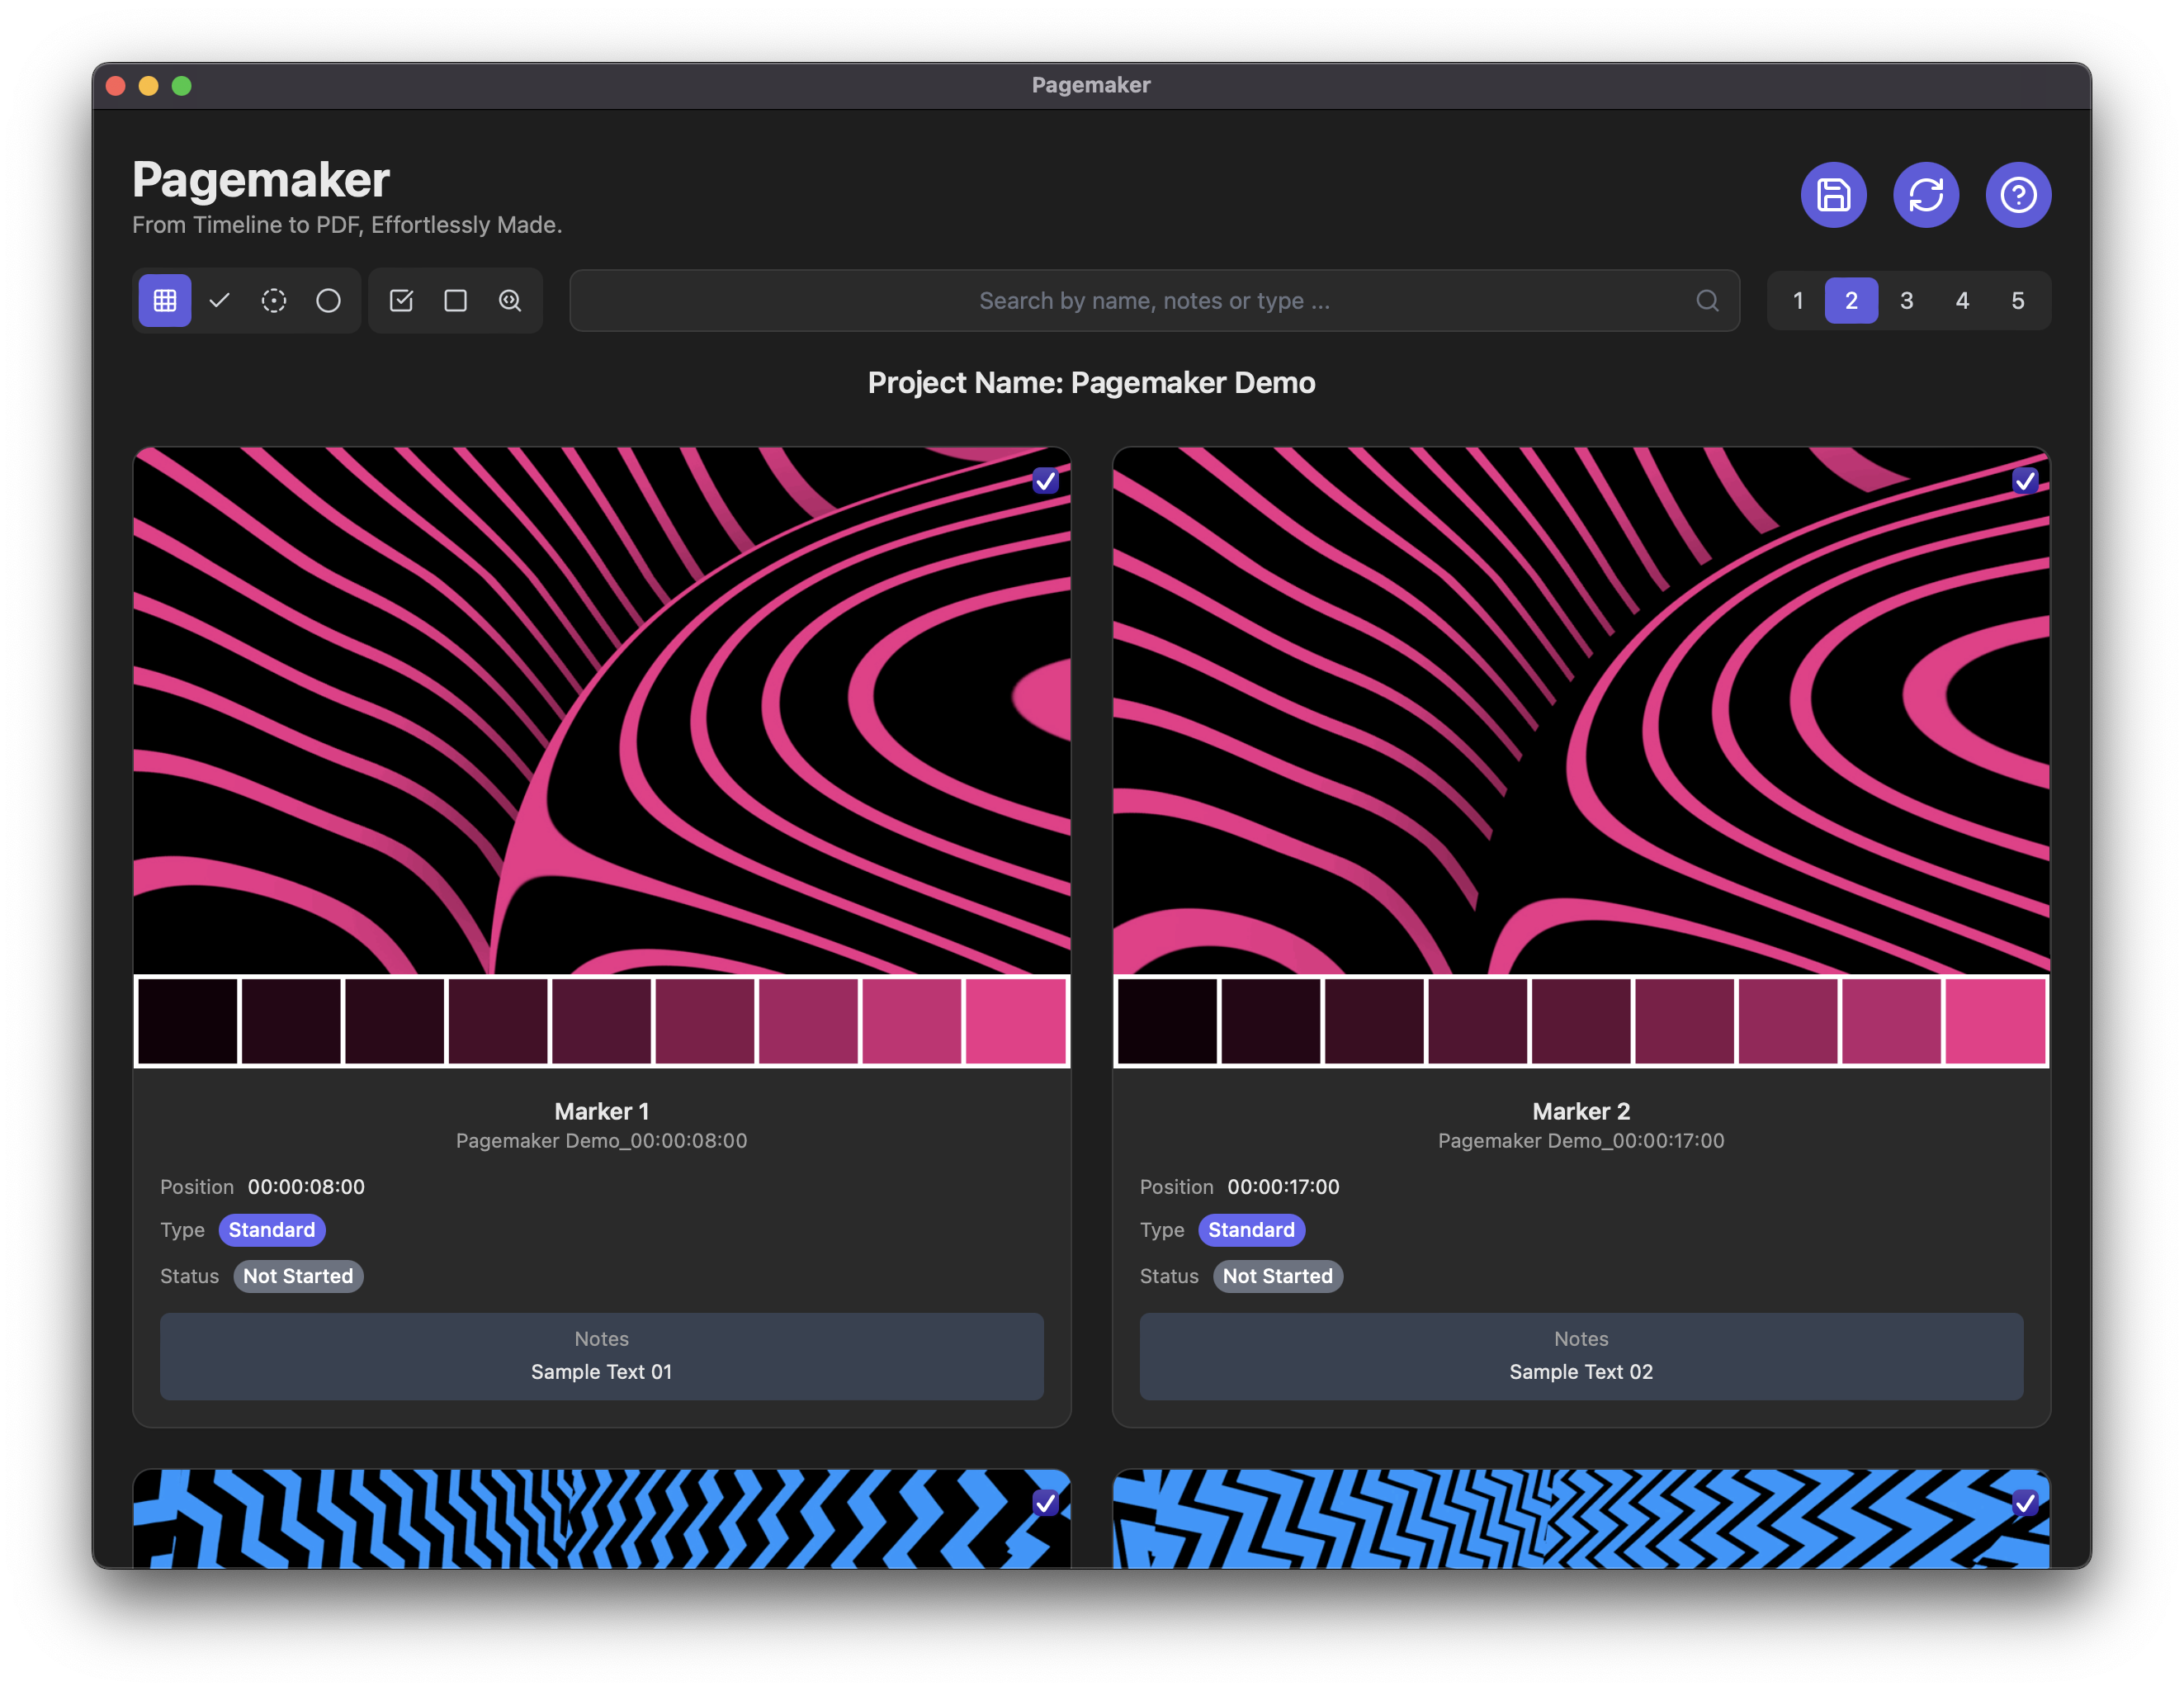Click the 00:00:17:00 position value
Viewport: 2184px width, 1691px height.
(1283, 1187)
